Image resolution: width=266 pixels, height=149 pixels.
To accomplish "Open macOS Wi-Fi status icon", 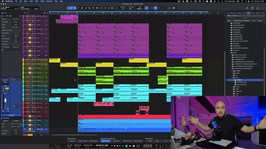I will click(x=242, y=1).
